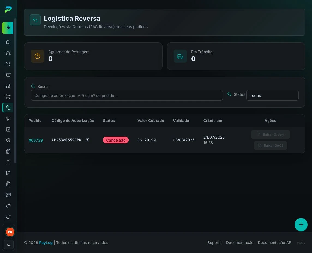Open the shopping cart sidebar icon

click(8, 97)
